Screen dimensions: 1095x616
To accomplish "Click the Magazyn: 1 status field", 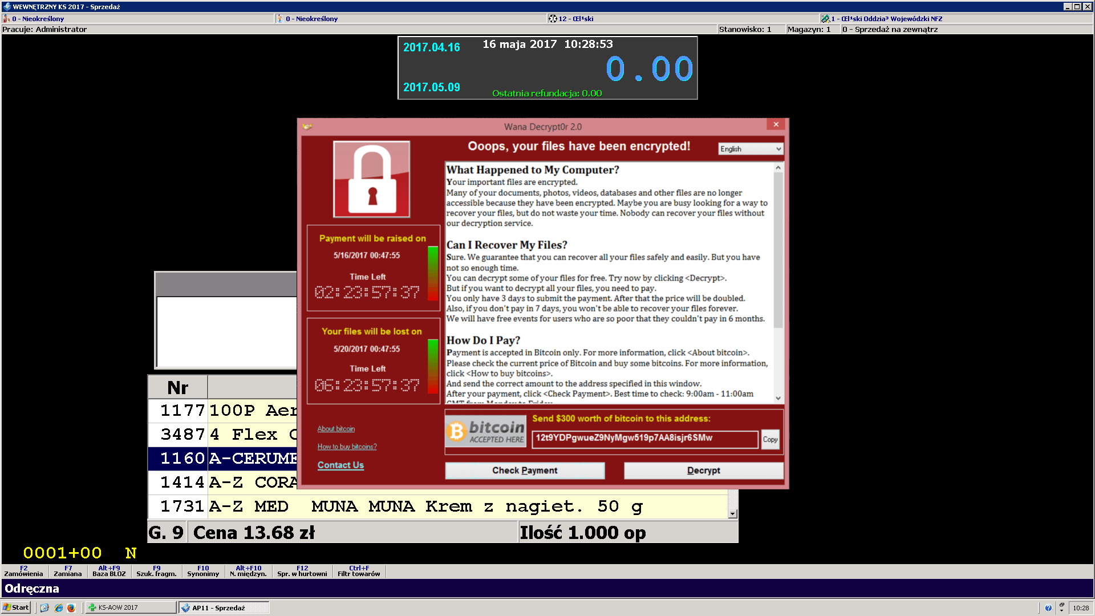I will tap(812, 30).
